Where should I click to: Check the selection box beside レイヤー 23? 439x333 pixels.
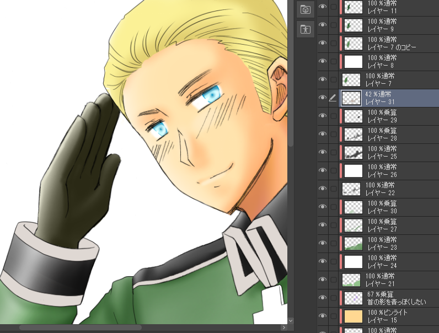point(334,244)
